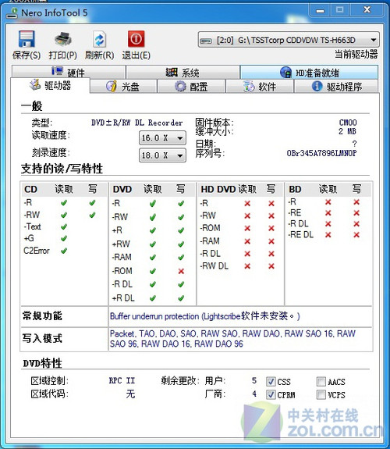Click the BD -RE read cross

(328, 213)
